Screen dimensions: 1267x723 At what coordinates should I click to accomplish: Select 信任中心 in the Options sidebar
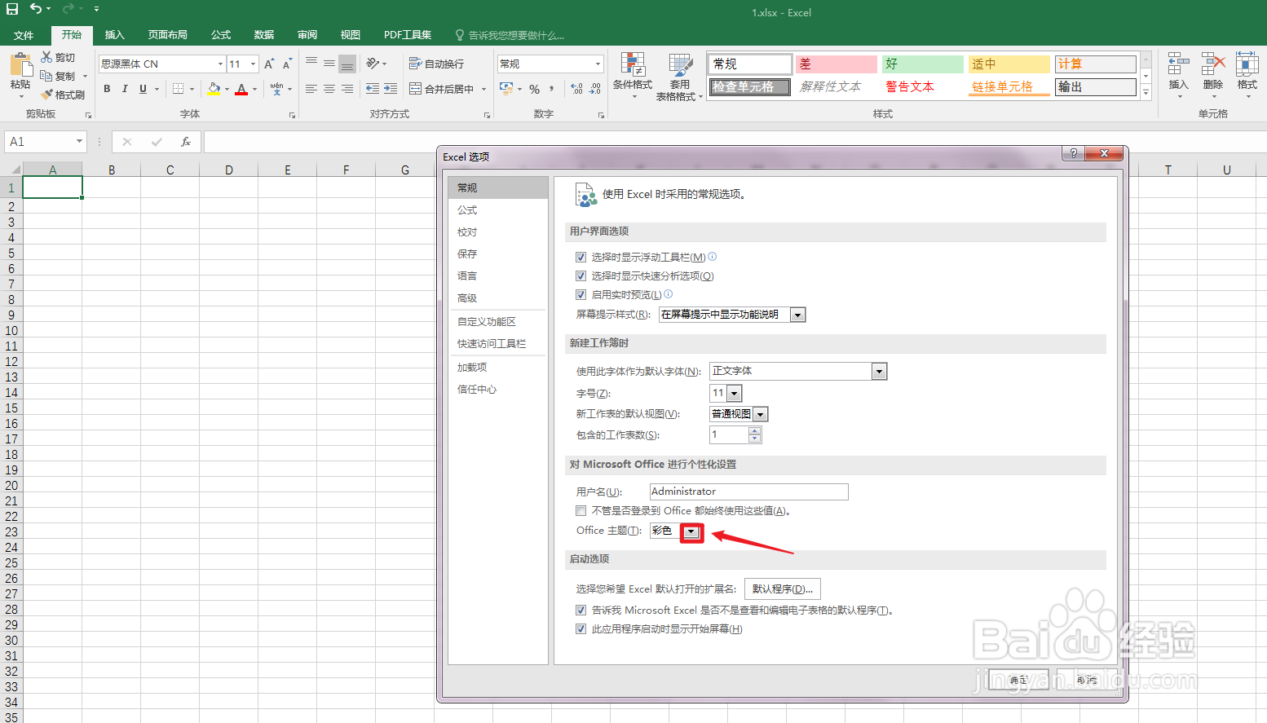498,390
